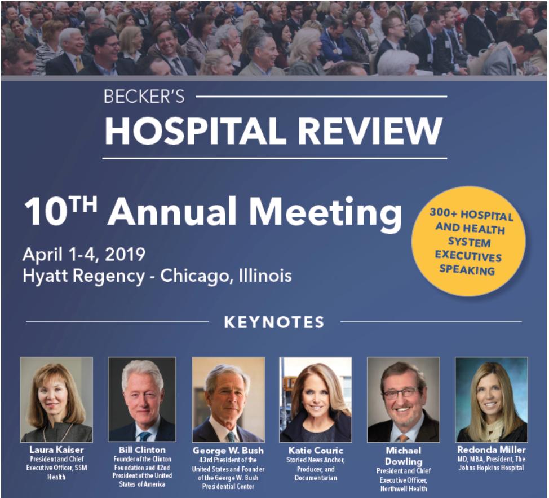Click the KEYNOTES section header
Screen dimensions: 549x498
[x=274, y=322]
